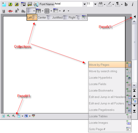The image size is (138, 133).
Task: Click the # numbering icon
Action: coord(64,11)
